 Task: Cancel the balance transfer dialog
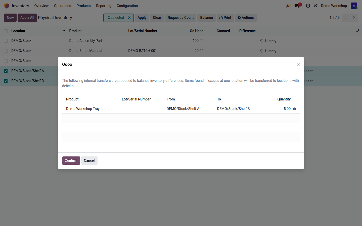[x=89, y=160]
